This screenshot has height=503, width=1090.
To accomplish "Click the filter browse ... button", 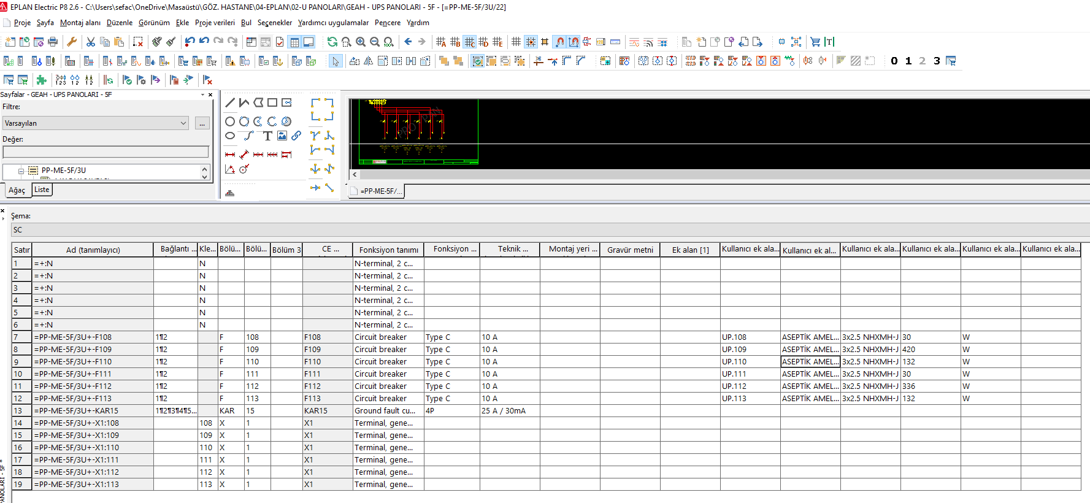I will tap(202, 123).
